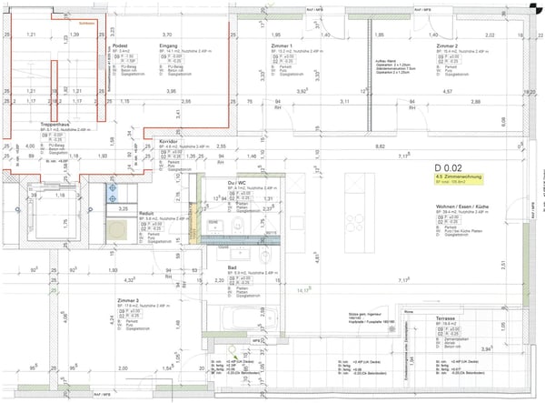Image resolution: width=545 pixels, height=403 pixels.
Task: Select the Eingang room label
Action: [x=168, y=45]
